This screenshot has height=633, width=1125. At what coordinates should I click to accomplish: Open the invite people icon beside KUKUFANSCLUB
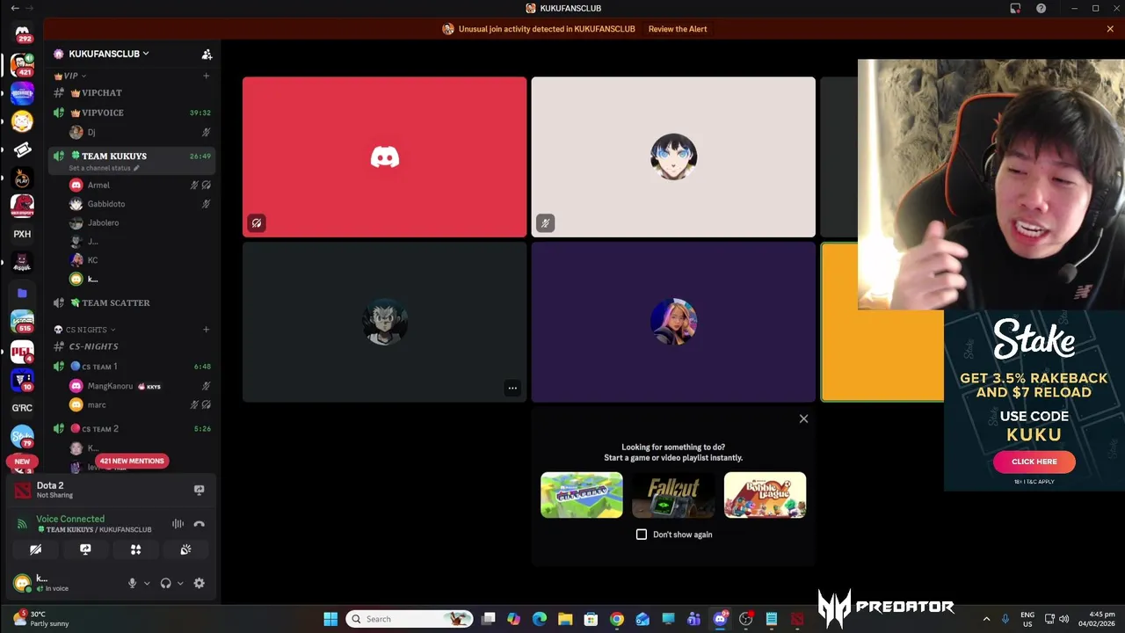point(207,54)
